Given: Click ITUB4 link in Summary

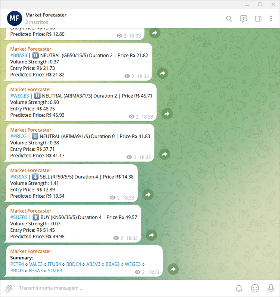Looking at the screenshot, I should point(55,264).
